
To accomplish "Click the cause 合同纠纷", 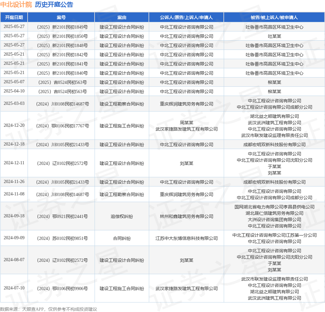I will [x=122, y=238].
